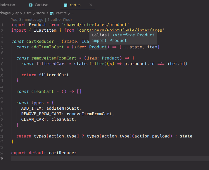209x170 pixels.
Task: Click 'export default cartReducer' statement
Action: tap(44, 153)
